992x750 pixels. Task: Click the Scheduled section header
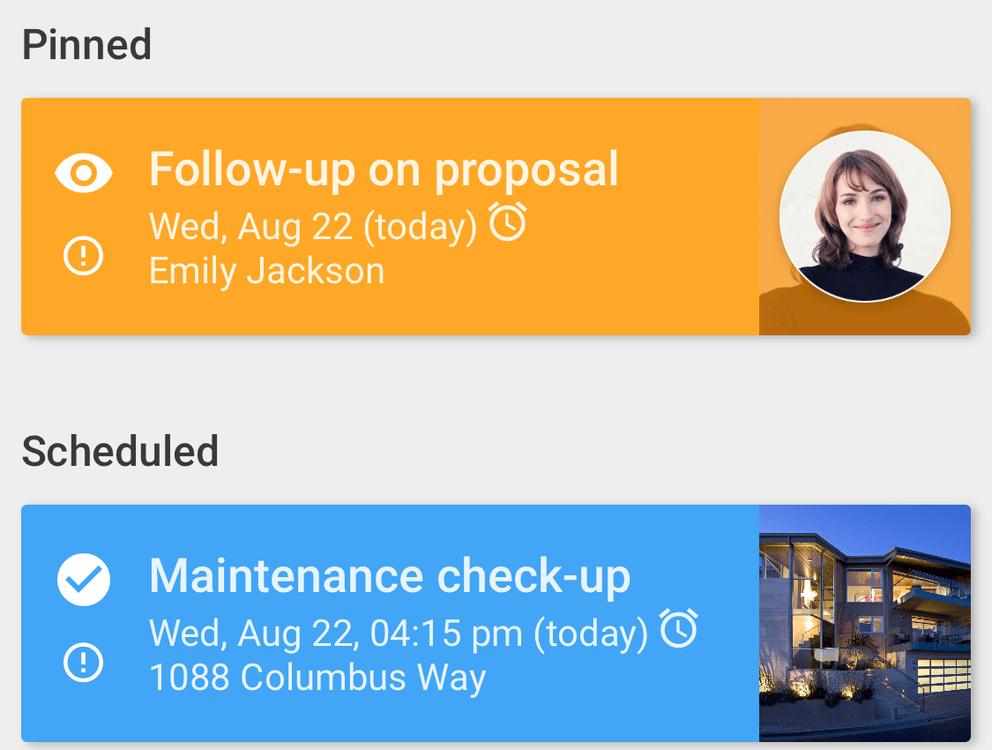(120, 452)
